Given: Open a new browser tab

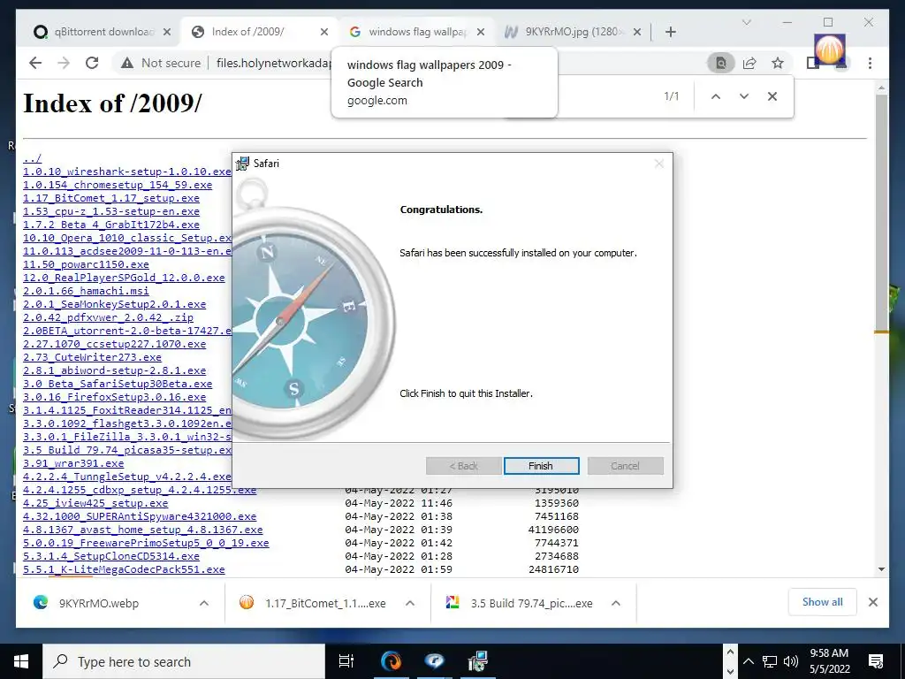Looking at the screenshot, I should pos(670,32).
